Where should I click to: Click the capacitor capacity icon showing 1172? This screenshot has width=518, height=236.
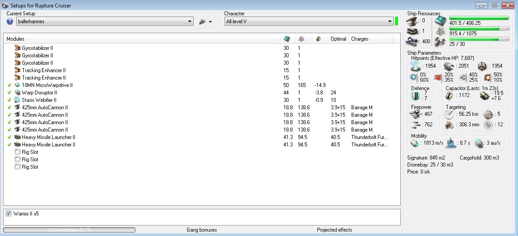(449, 96)
